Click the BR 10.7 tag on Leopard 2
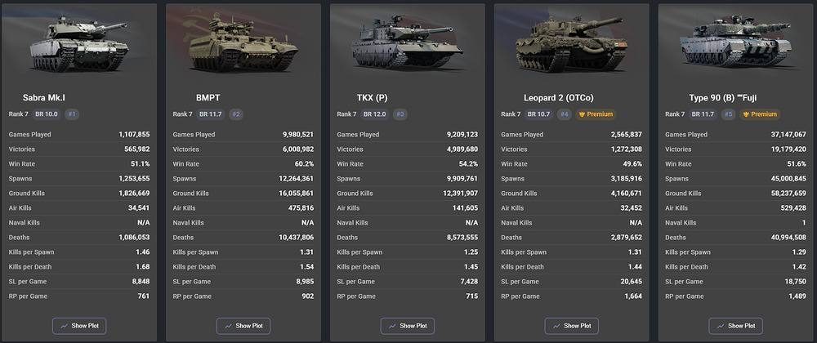The image size is (817, 343). 539,114
